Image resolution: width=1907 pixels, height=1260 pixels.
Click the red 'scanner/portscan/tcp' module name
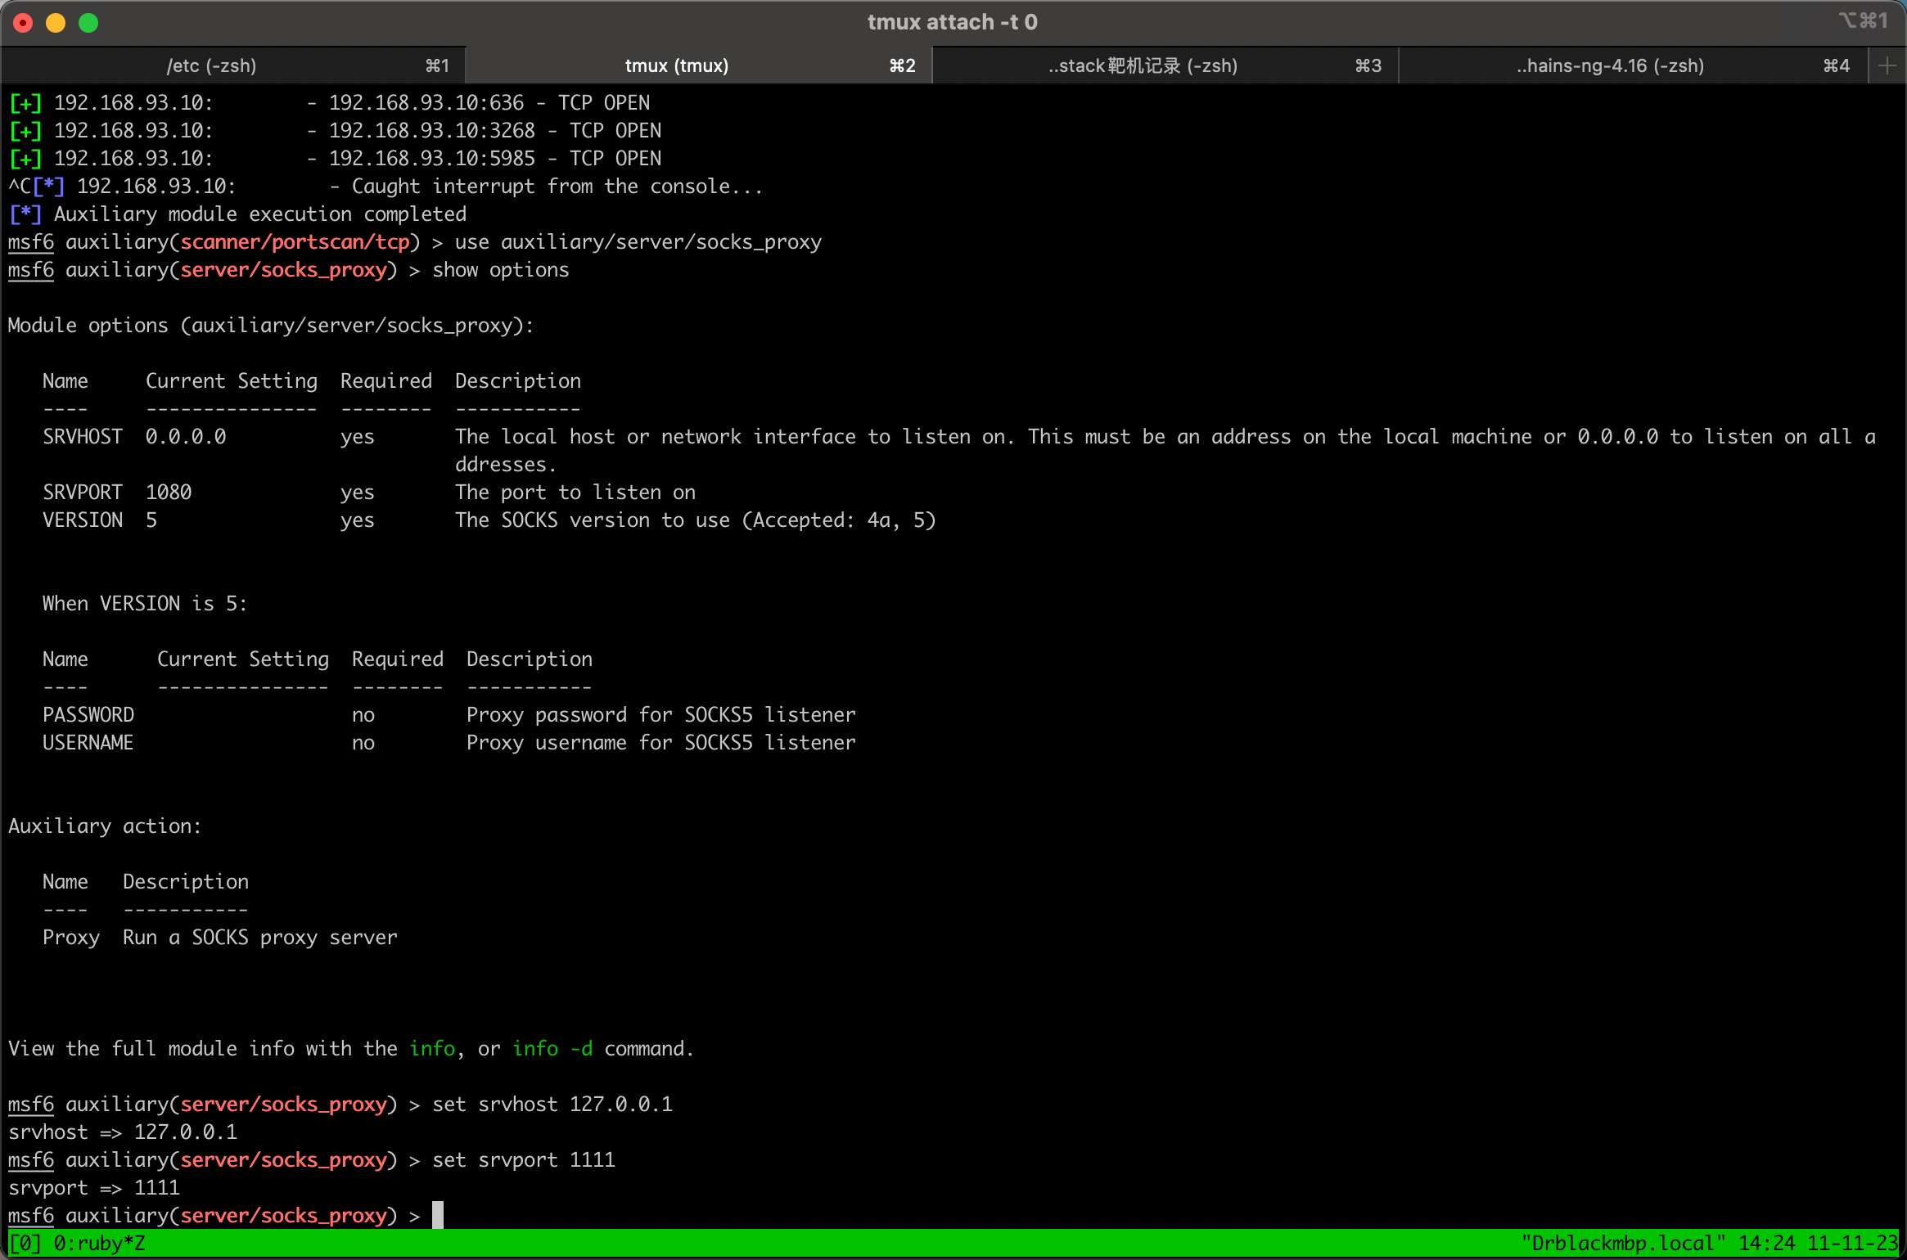point(295,242)
